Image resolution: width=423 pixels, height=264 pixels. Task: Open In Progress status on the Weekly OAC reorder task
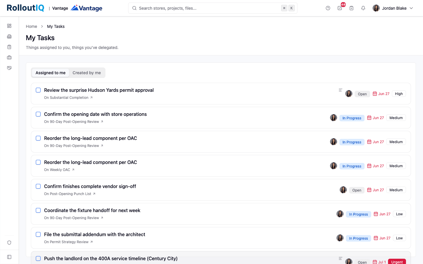(x=352, y=166)
